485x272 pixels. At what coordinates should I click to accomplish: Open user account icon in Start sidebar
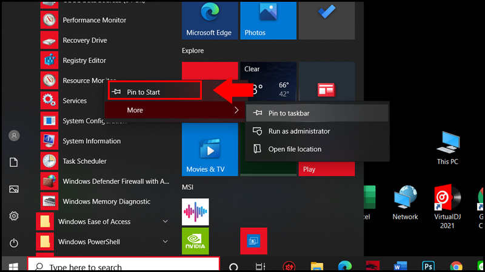[x=14, y=135]
